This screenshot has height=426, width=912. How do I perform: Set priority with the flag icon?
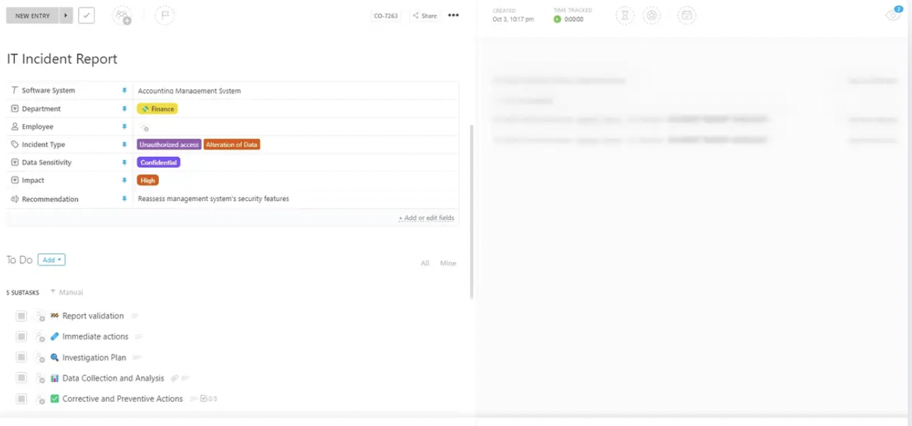(x=165, y=16)
